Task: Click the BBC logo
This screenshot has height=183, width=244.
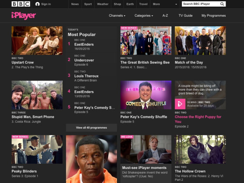Action: click(x=21, y=4)
